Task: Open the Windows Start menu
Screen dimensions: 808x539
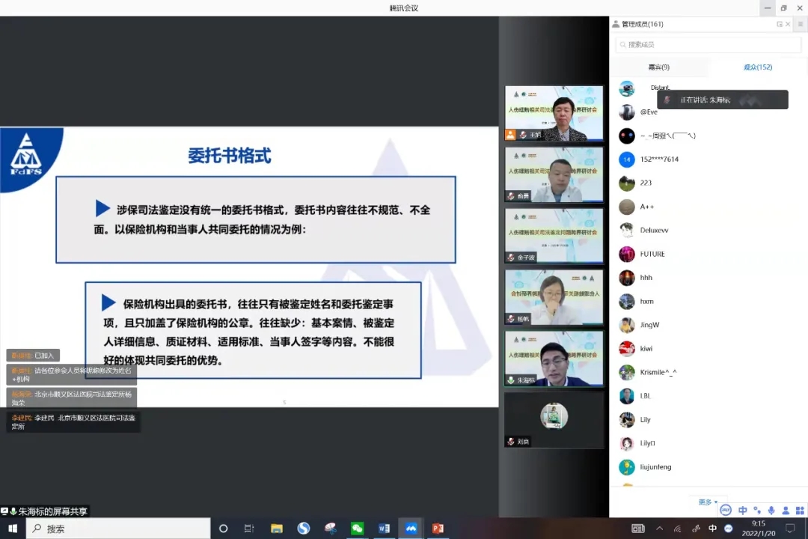Action: (x=13, y=529)
